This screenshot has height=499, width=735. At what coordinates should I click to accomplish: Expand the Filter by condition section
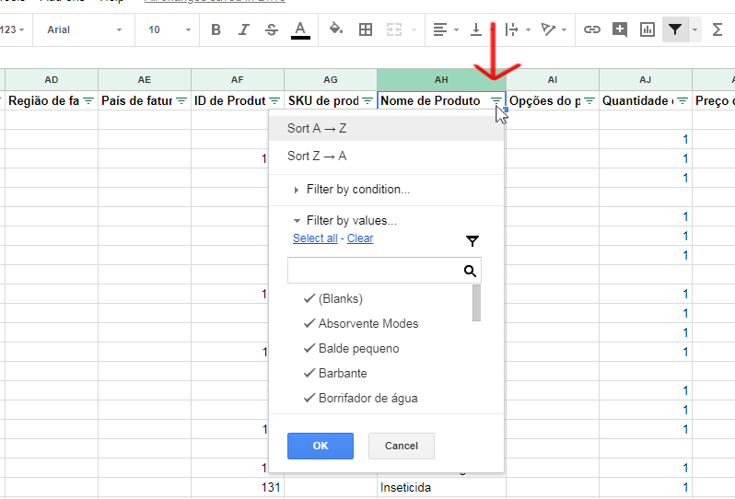tap(357, 190)
